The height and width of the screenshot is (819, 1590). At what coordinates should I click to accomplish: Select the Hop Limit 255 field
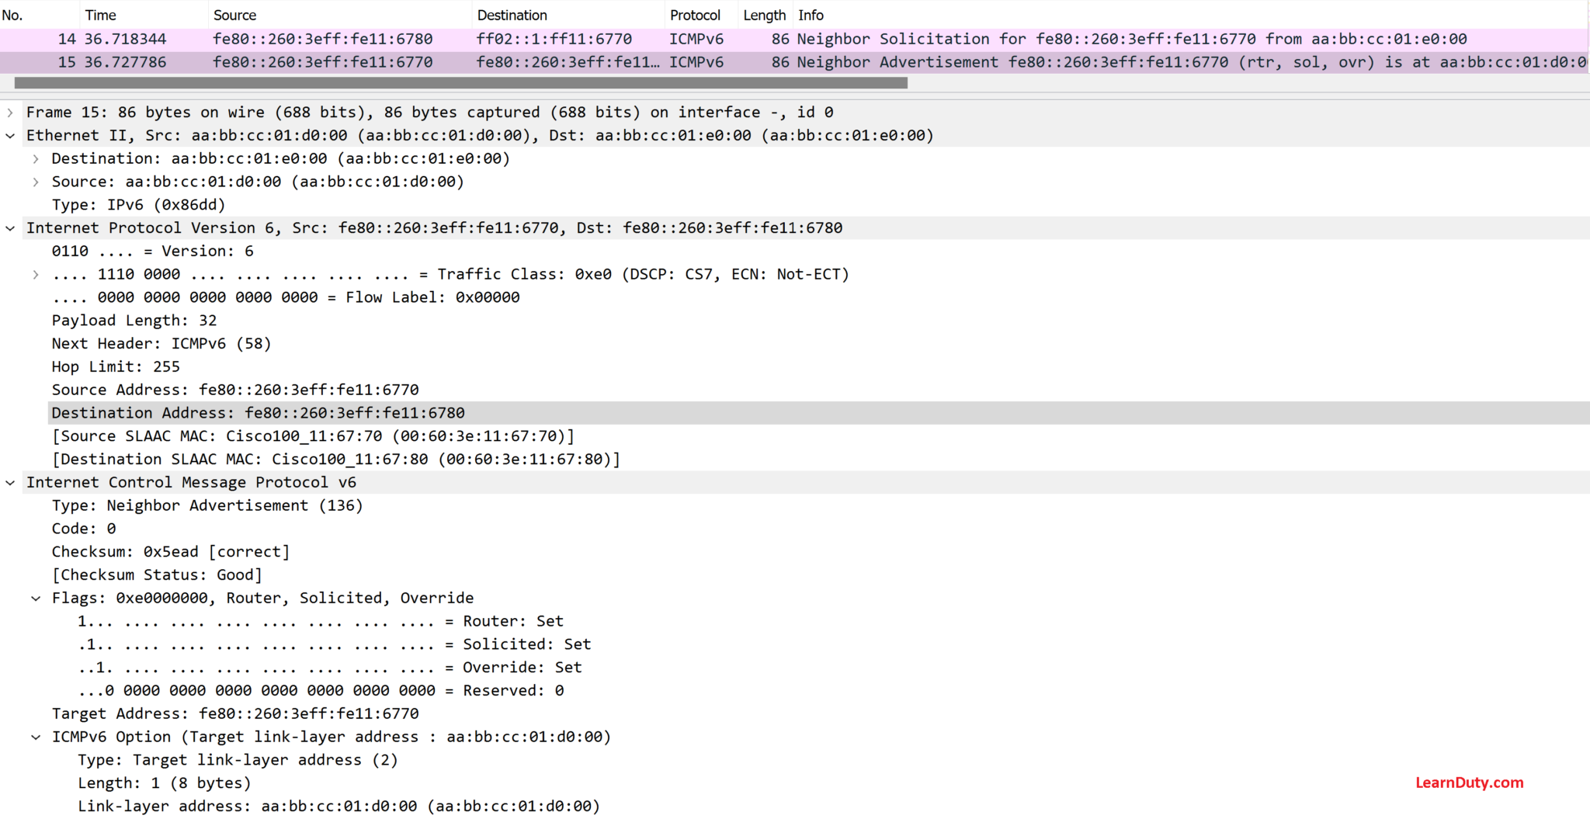[116, 366]
